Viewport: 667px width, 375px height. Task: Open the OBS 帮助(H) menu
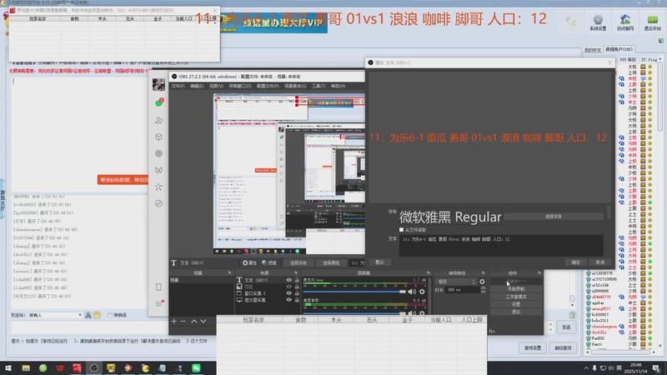(338, 86)
